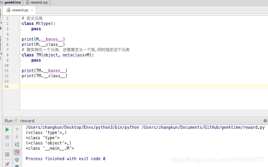Click "Process finished with exit code 0"
268x167 pixels.
coord(66,159)
